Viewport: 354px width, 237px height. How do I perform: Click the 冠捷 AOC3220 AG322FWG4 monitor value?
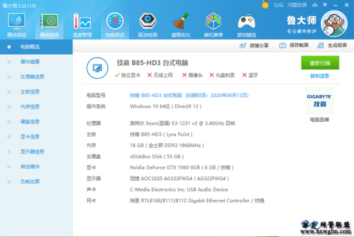[x=179, y=178]
